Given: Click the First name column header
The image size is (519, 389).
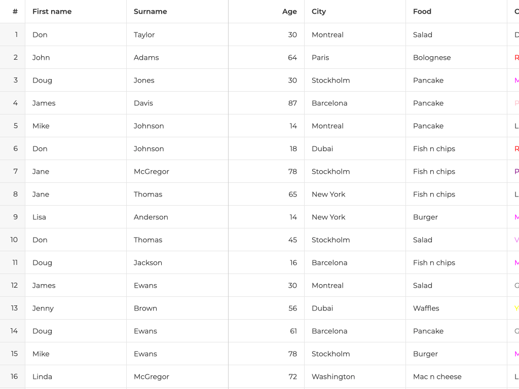Looking at the screenshot, I should 52,12.
